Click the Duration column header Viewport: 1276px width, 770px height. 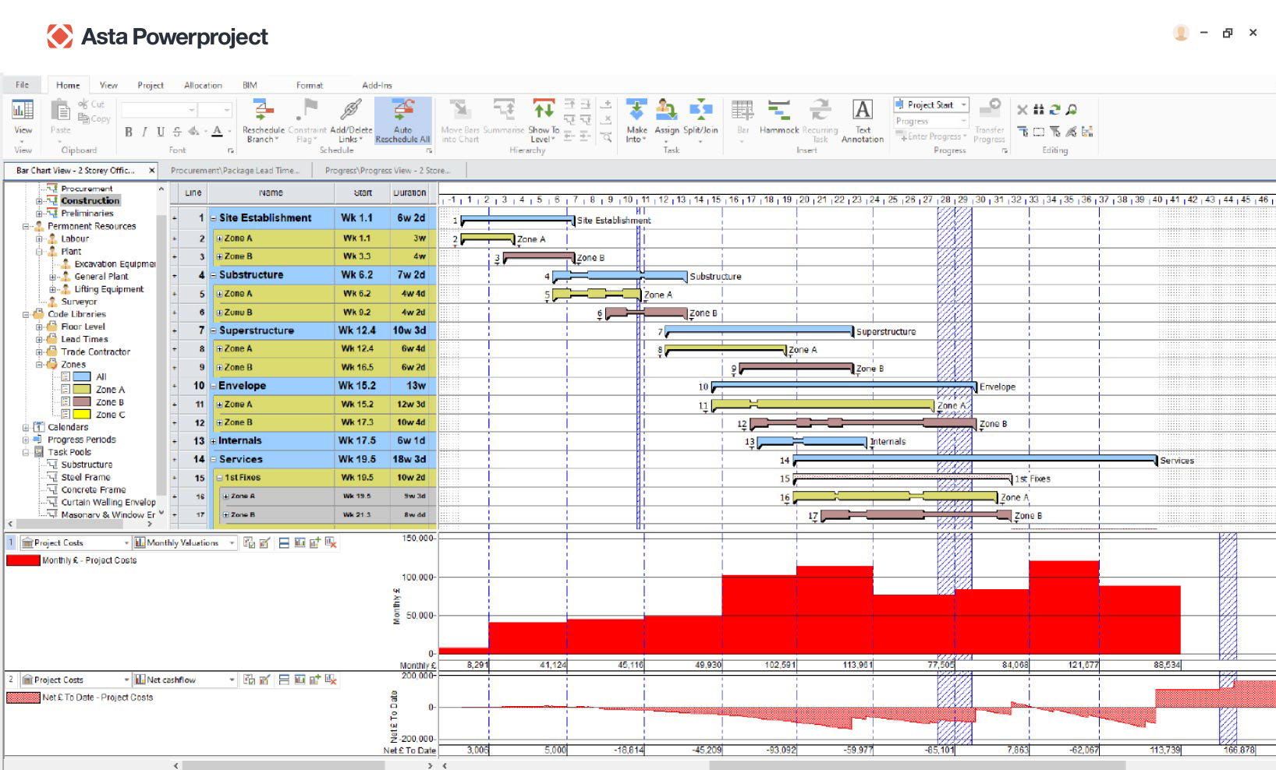[409, 193]
